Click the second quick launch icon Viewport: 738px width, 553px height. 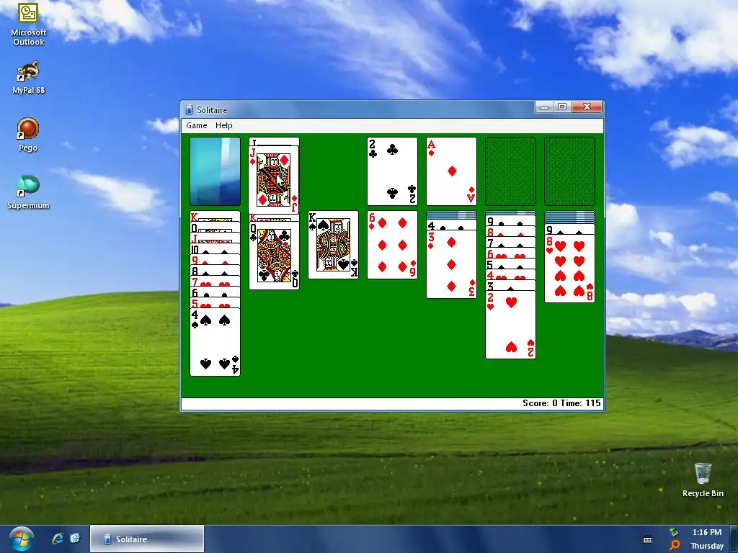point(75,539)
